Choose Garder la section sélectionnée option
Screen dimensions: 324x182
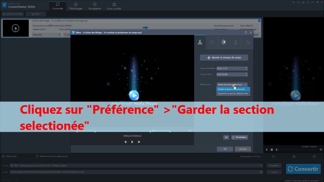[233, 89]
